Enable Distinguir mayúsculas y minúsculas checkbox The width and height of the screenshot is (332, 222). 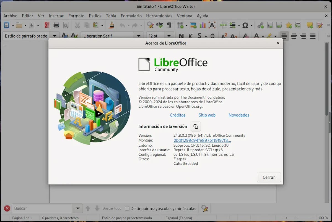(127, 208)
